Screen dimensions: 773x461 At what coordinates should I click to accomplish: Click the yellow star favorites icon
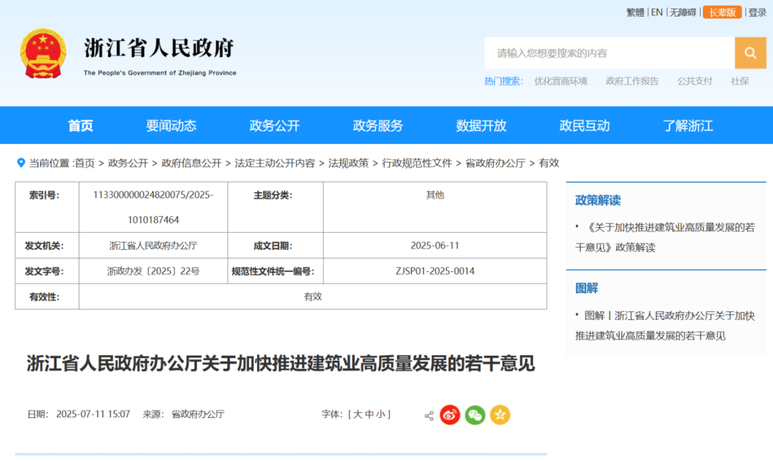[500, 414]
